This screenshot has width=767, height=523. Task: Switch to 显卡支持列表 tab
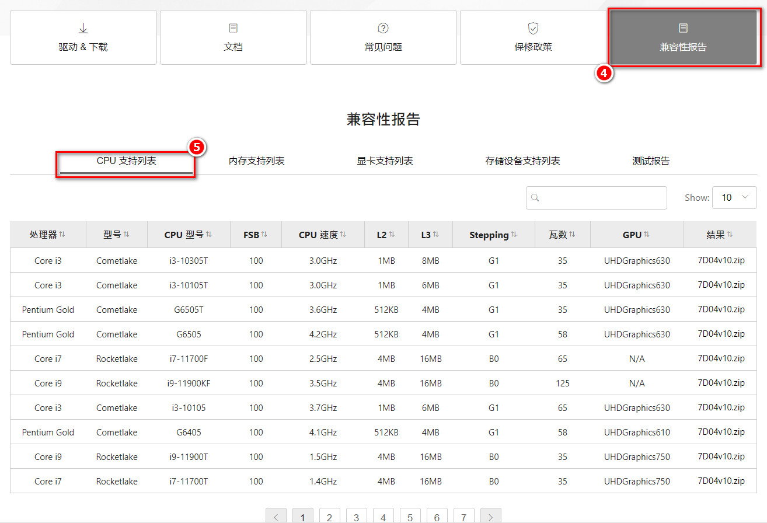(x=385, y=161)
